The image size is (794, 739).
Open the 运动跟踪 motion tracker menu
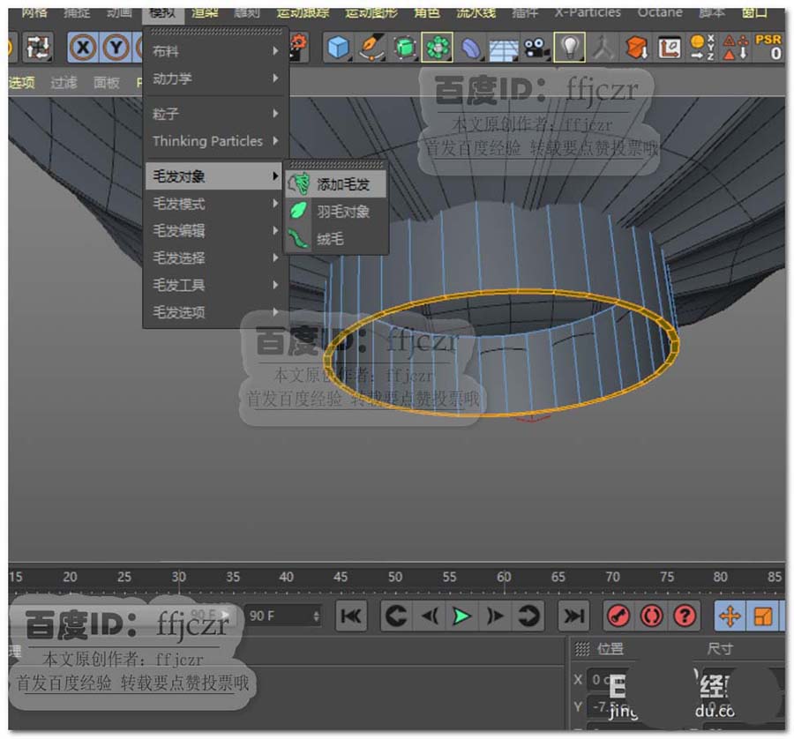click(303, 12)
